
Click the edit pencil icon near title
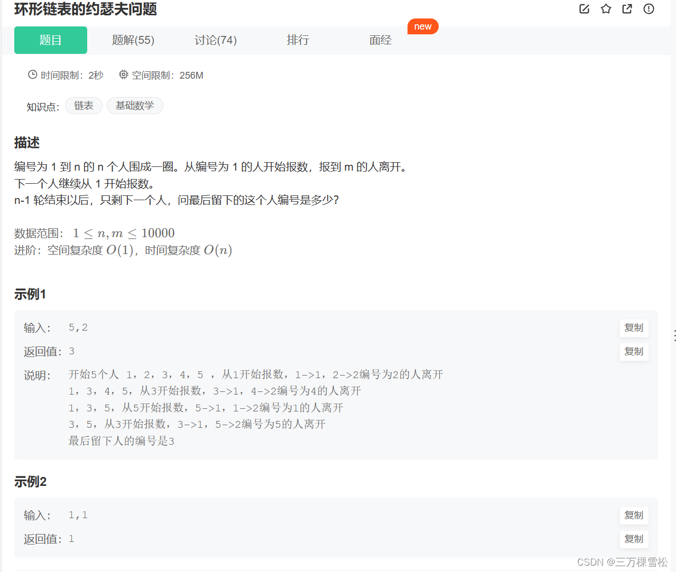click(x=584, y=8)
